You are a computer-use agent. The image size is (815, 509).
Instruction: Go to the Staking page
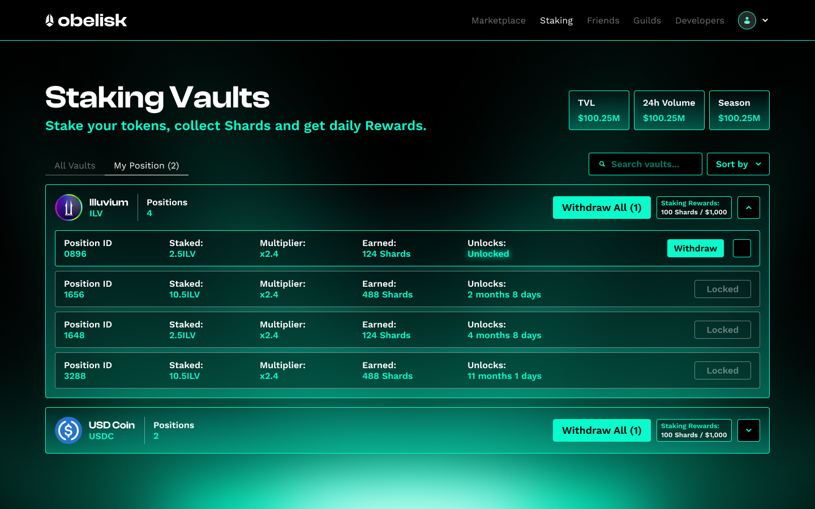(556, 20)
